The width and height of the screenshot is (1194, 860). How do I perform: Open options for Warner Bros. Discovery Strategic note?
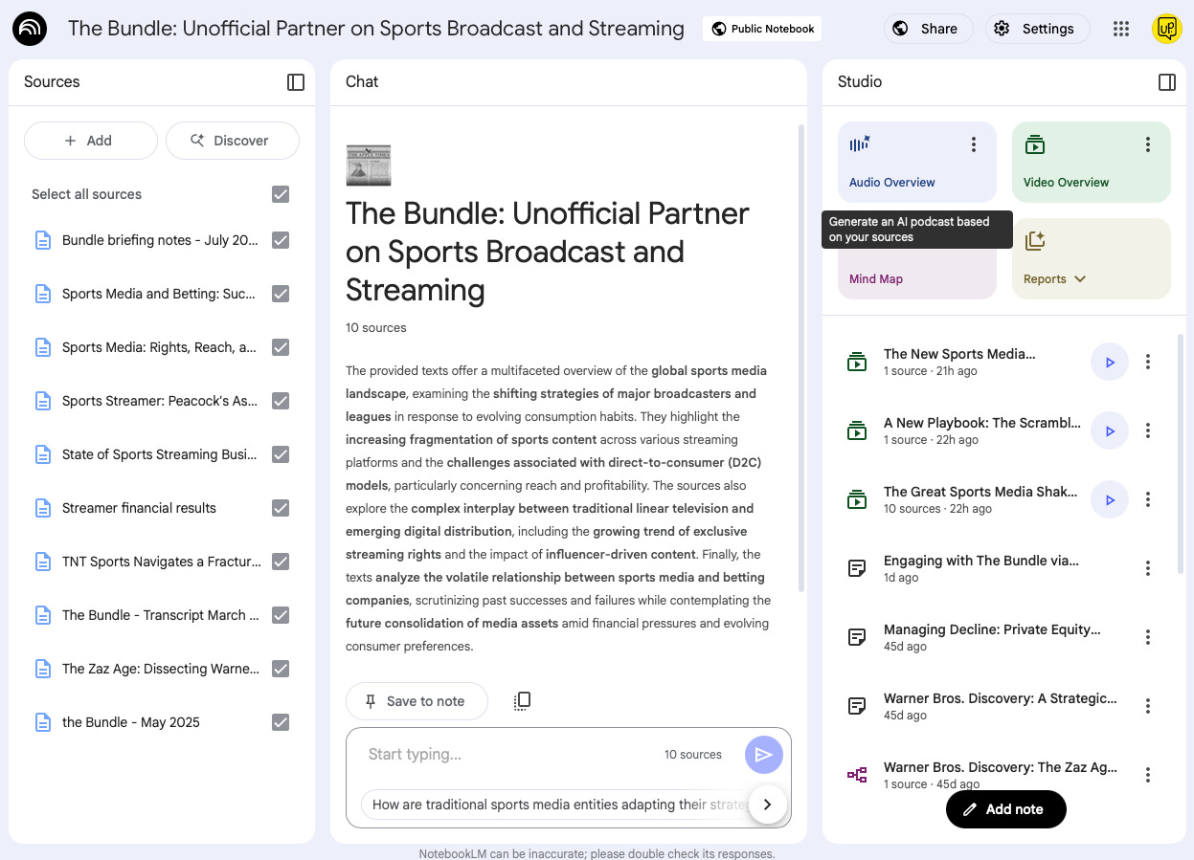pos(1148,707)
